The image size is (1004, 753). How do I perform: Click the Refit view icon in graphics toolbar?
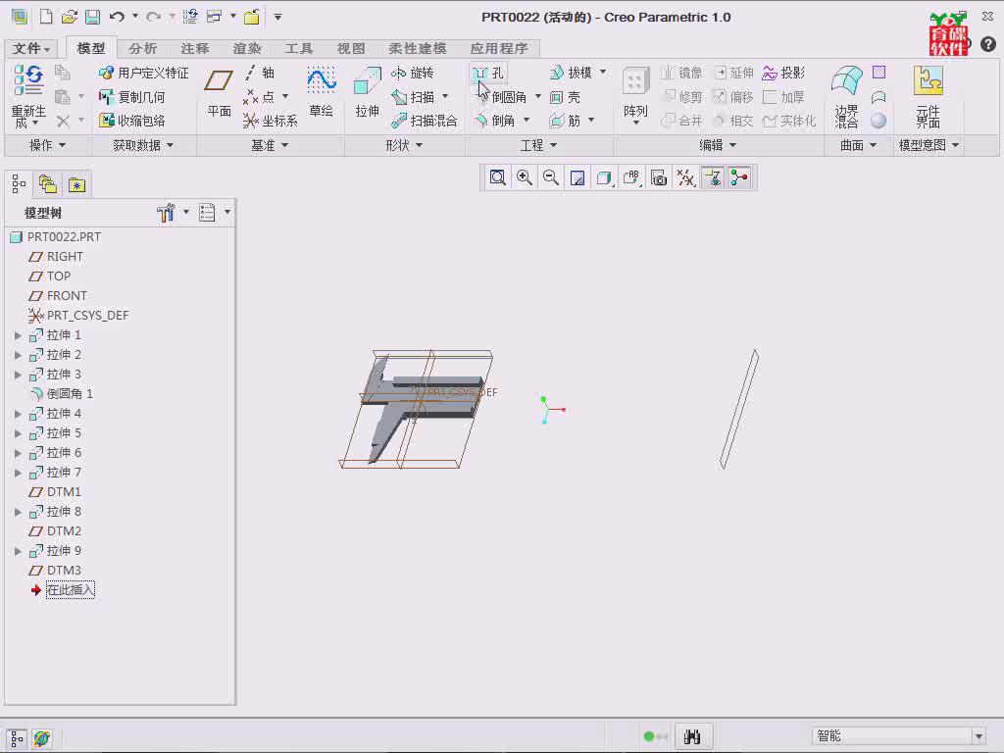497,177
